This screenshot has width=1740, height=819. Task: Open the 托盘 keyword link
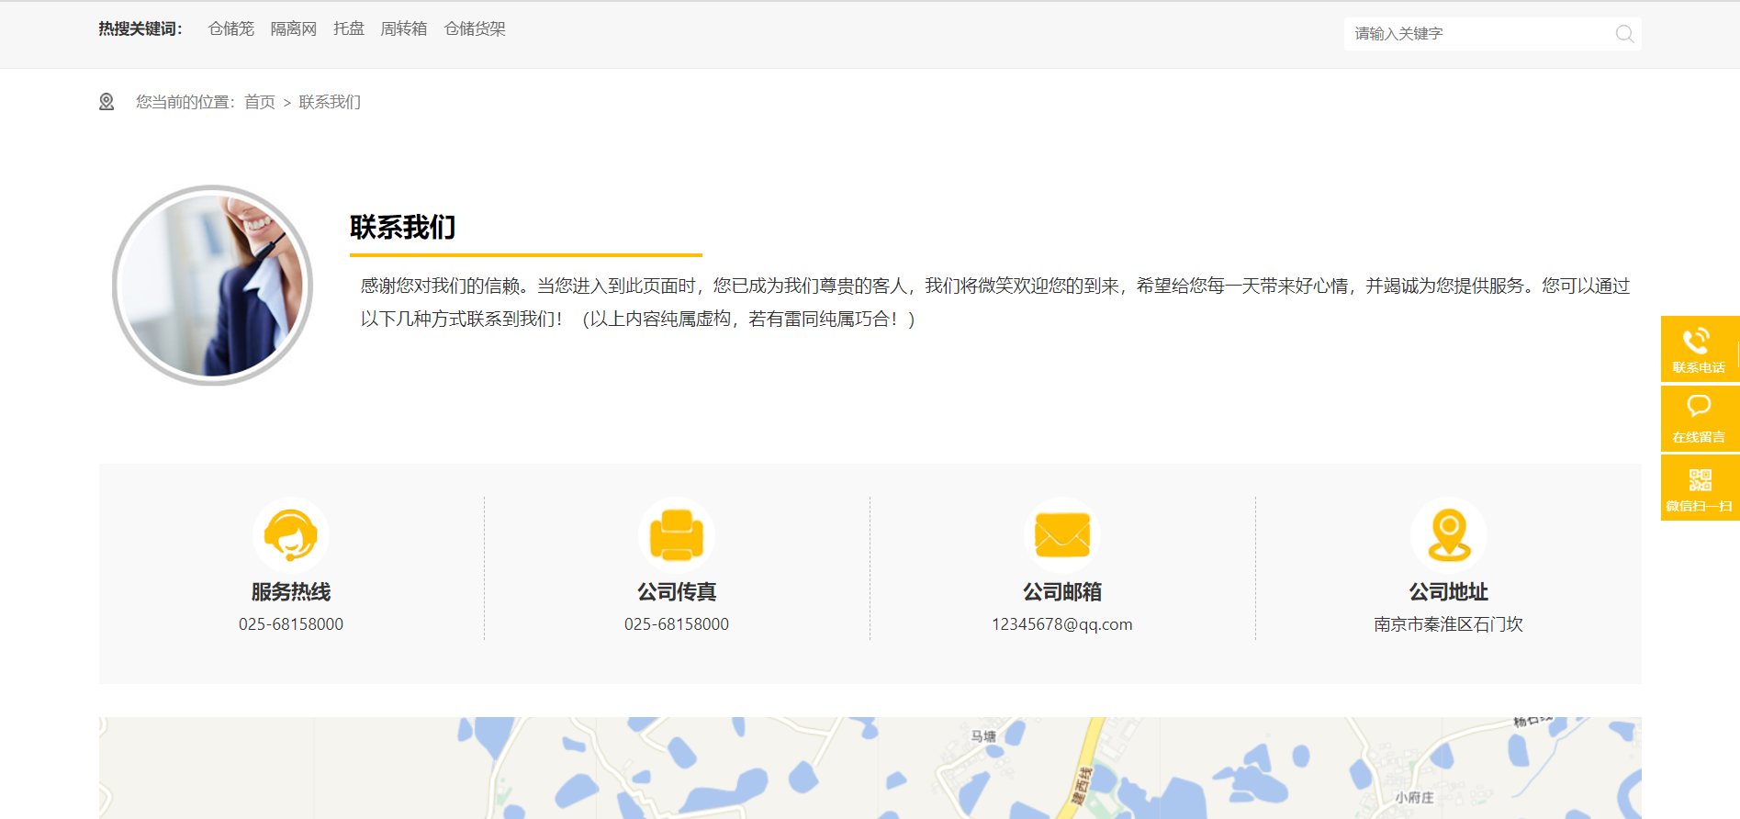tap(349, 29)
